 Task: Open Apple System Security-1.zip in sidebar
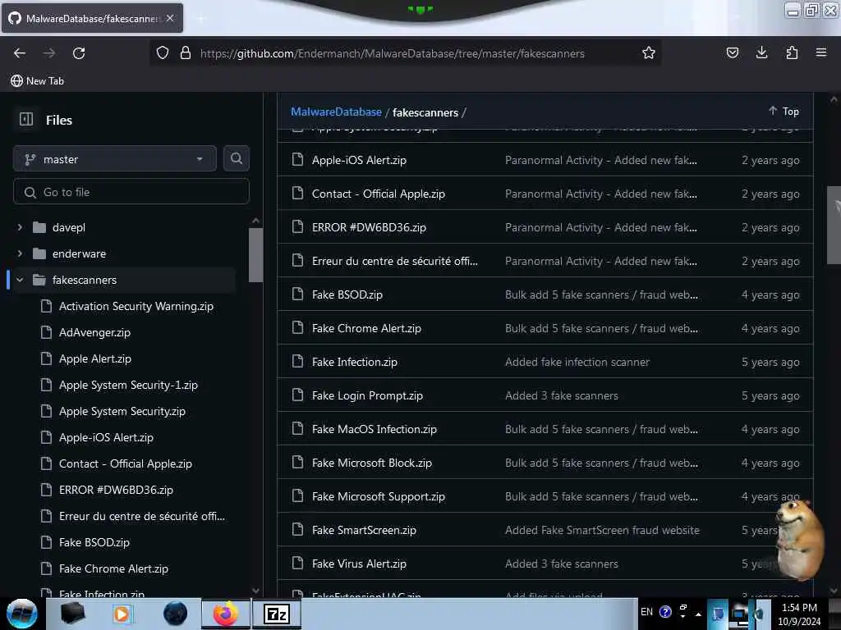tap(128, 385)
